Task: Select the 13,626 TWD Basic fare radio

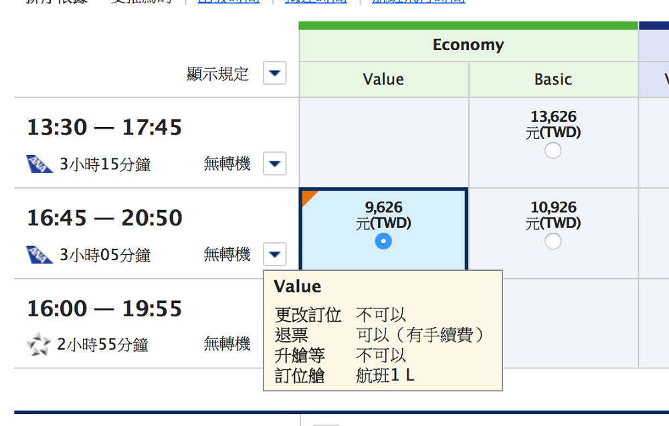Action: click(553, 151)
